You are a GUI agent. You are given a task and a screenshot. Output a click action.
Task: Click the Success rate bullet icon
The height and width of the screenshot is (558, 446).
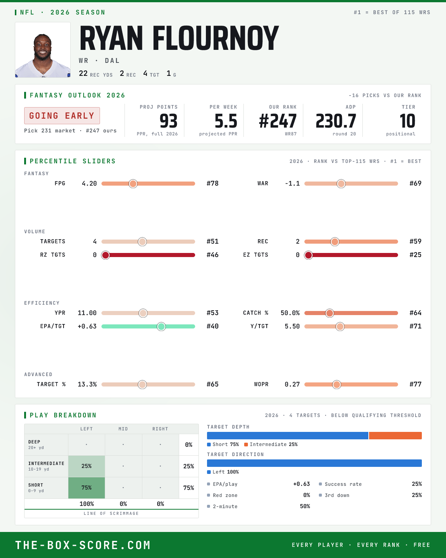pos(320,484)
